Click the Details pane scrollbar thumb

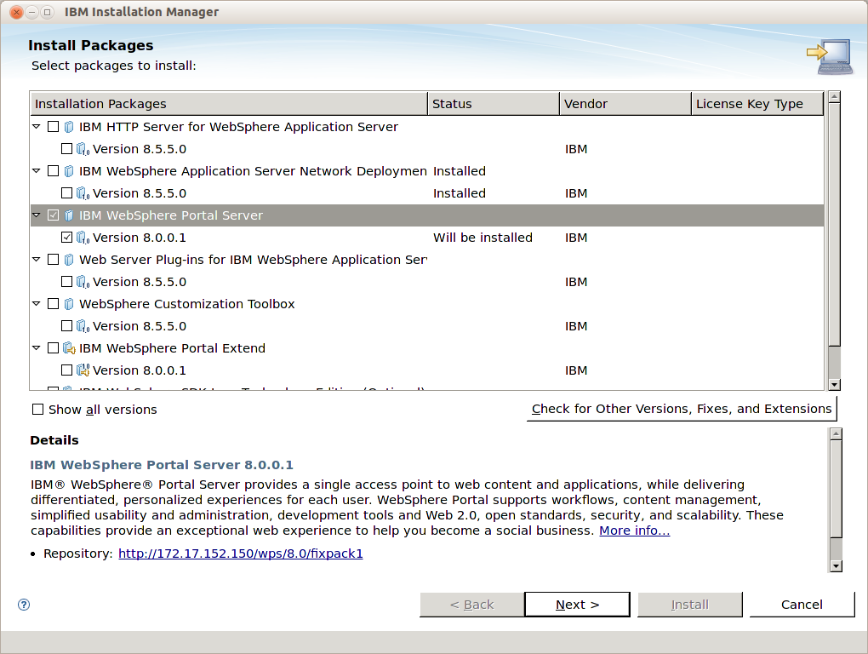(x=836, y=489)
